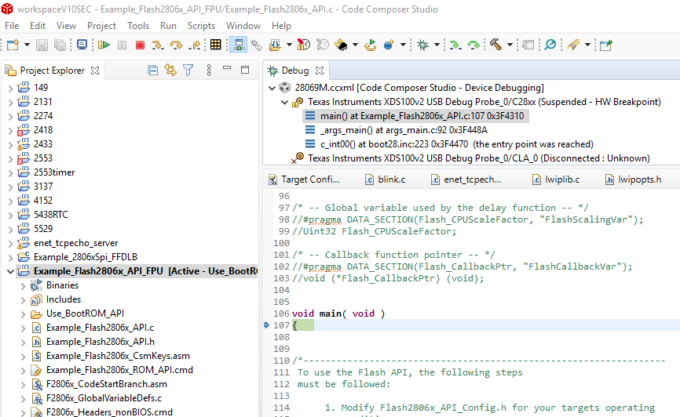Screen dimensions: 680x417
Task: Collapse All in Project Explorer
Action: pos(152,70)
